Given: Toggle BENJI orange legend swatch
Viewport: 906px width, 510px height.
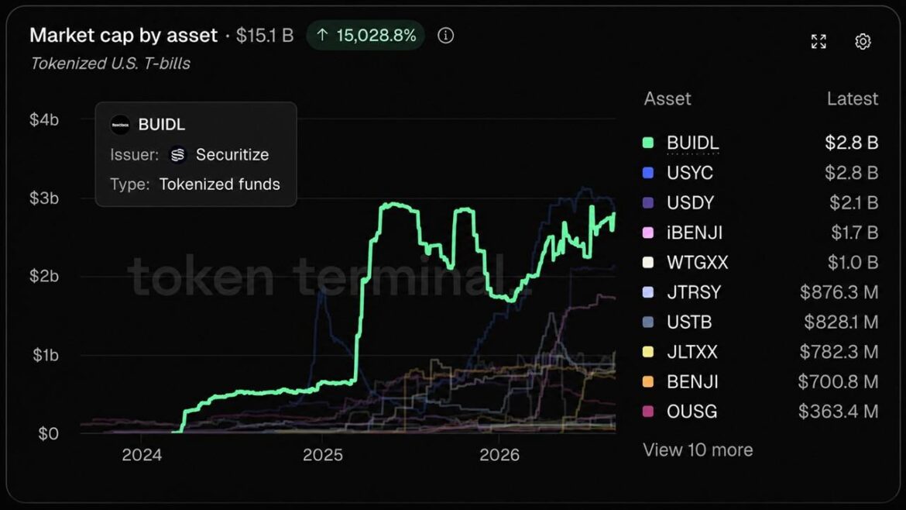Looking at the screenshot, I should pyautogui.click(x=648, y=381).
